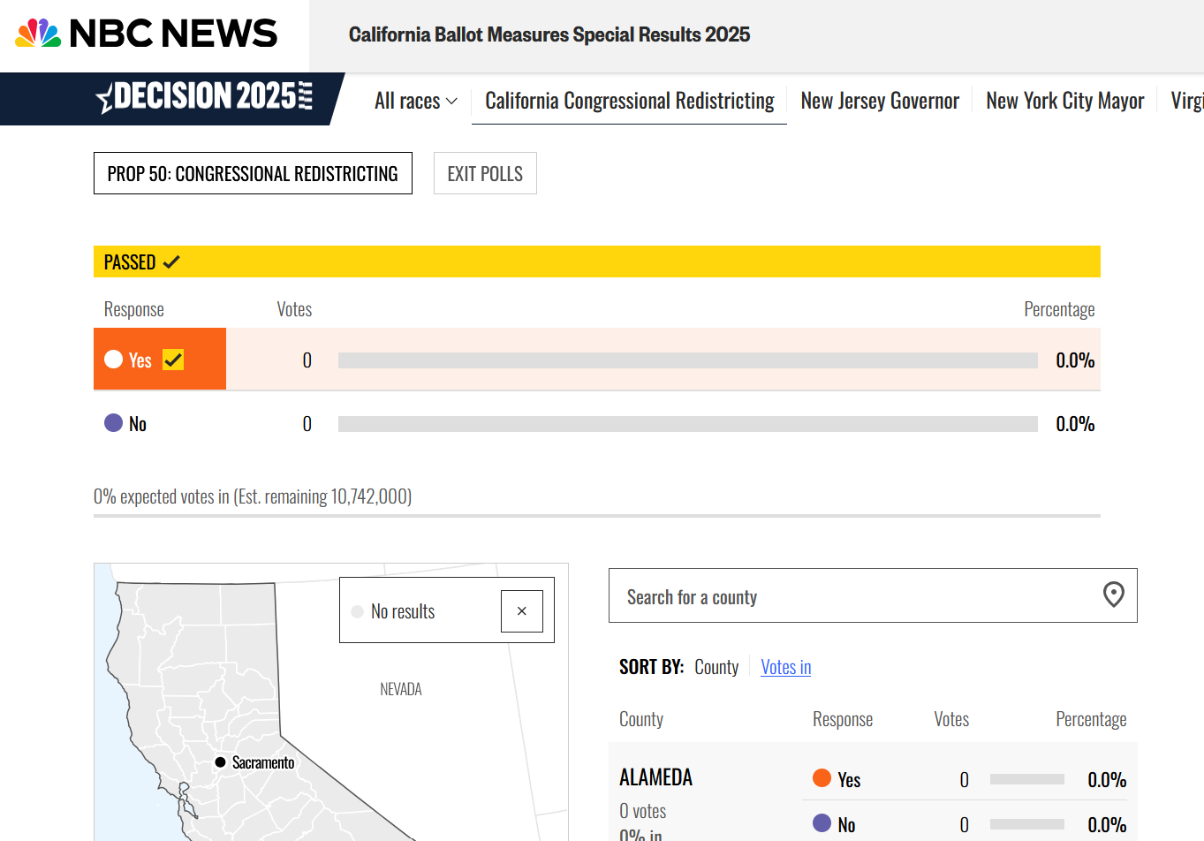Click the location pin icon in county search
Image resolution: width=1204 pixels, height=841 pixels.
click(1113, 595)
